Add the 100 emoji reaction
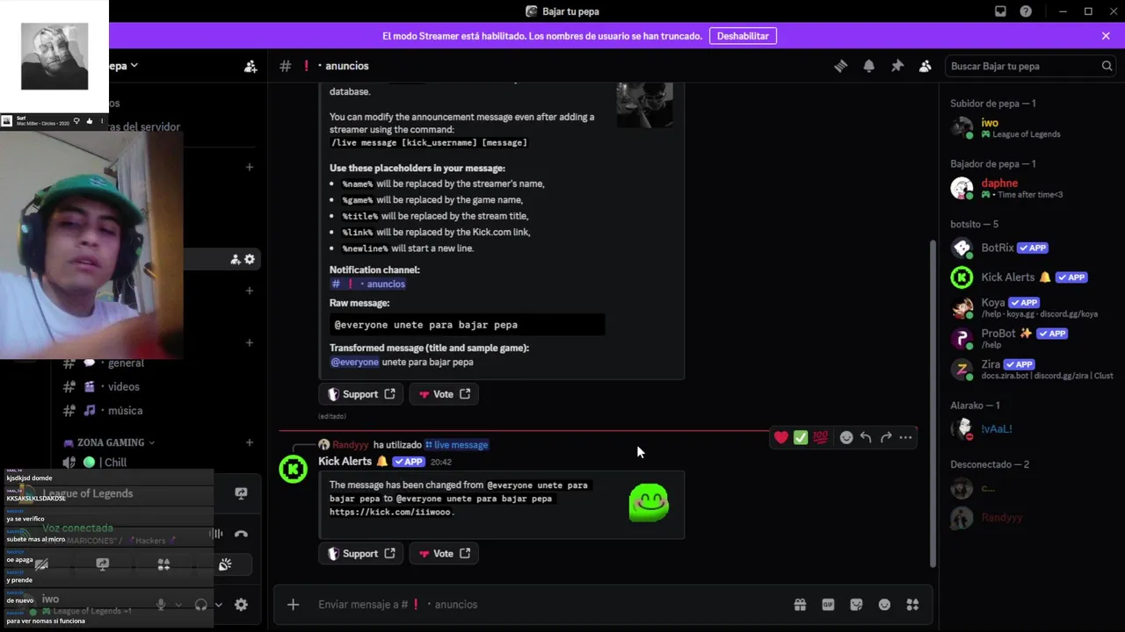Viewport: 1125px width, 632px height. tap(820, 437)
